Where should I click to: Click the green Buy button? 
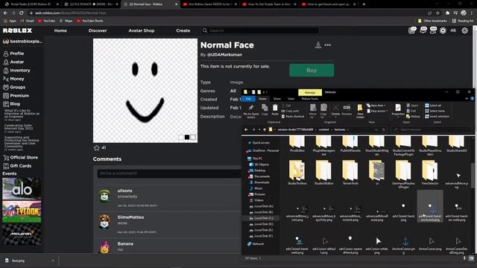pyautogui.click(x=312, y=70)
